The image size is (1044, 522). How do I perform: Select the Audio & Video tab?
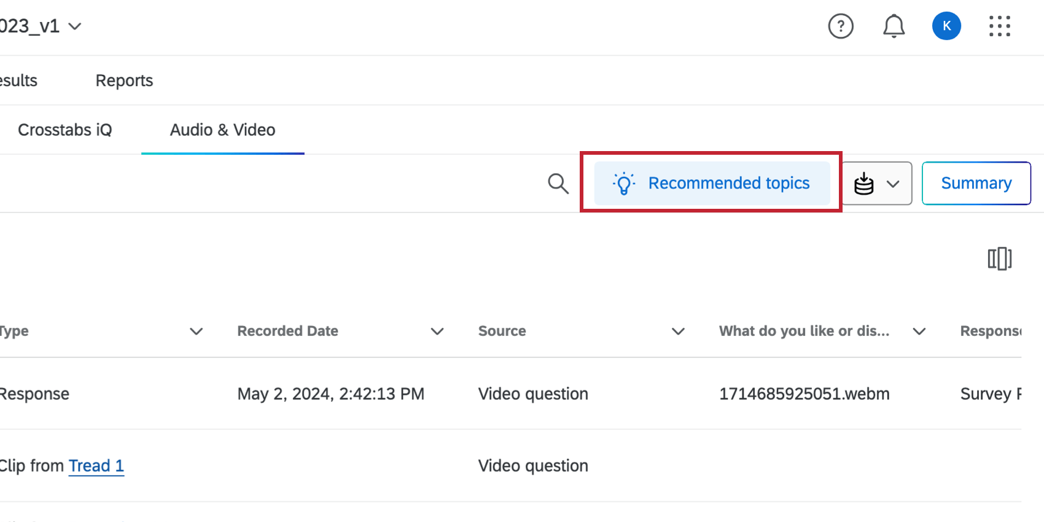click(222, 130)
